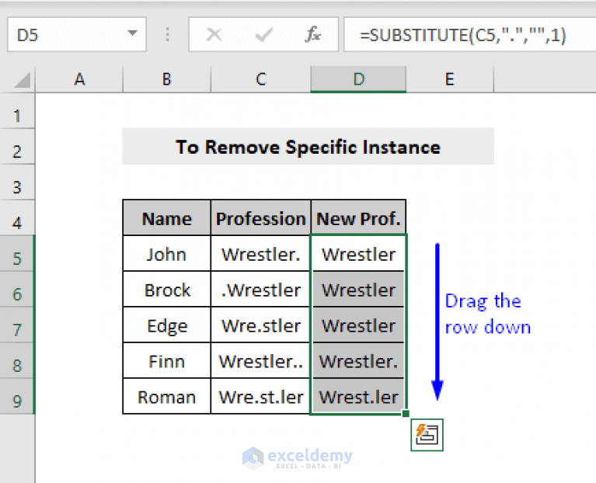596x483 pixels.
Task: Open the Name Box dropdown arrow
Action: point(132,33)
